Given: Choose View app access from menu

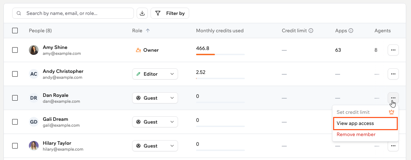Looking at the screenshot, I should (365, 124).
